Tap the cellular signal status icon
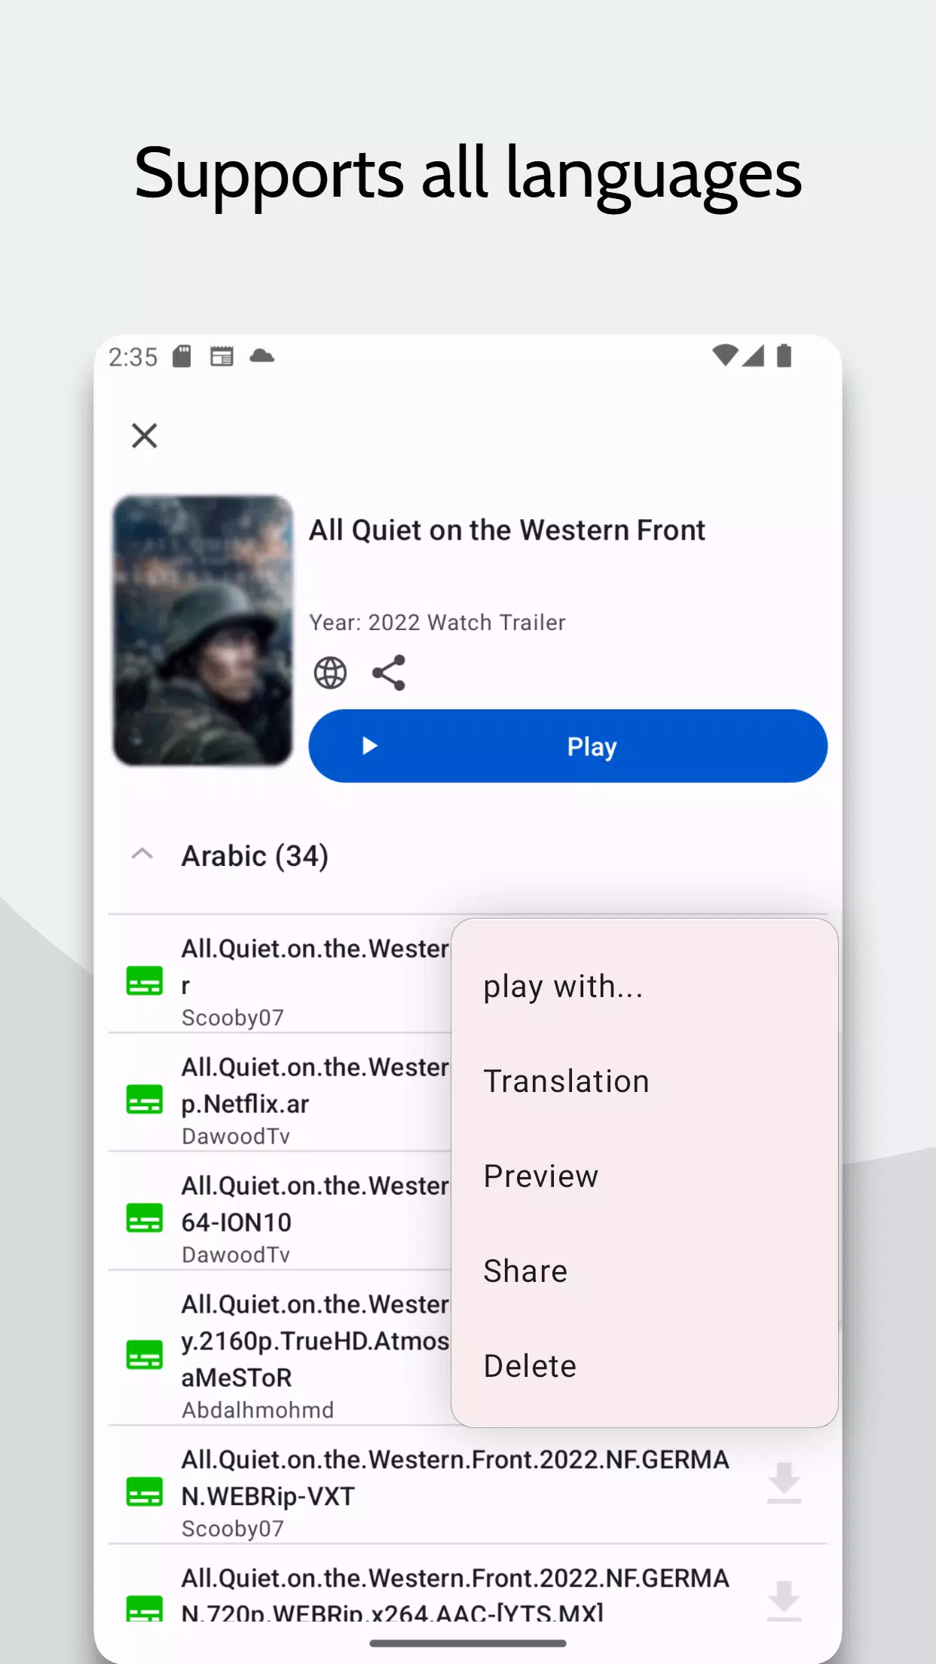The height and width of the screenshot is (1664, 936). click(753, 355)
